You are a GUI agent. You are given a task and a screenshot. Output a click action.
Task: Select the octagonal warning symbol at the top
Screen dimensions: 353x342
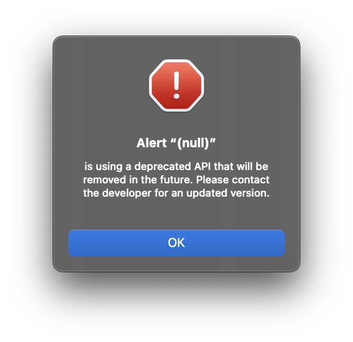(x=176, y=85)
